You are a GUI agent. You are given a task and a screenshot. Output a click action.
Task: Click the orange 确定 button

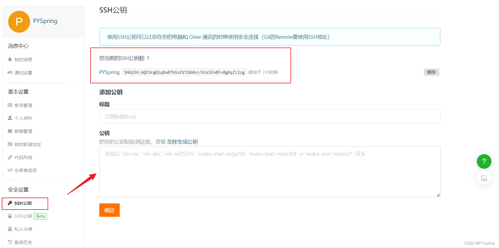coord(109,210)
